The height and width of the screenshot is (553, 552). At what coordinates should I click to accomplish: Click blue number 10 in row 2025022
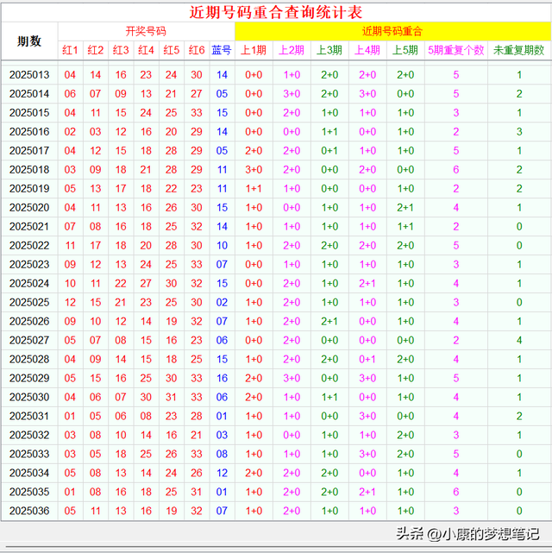click(x=222, y=246)
